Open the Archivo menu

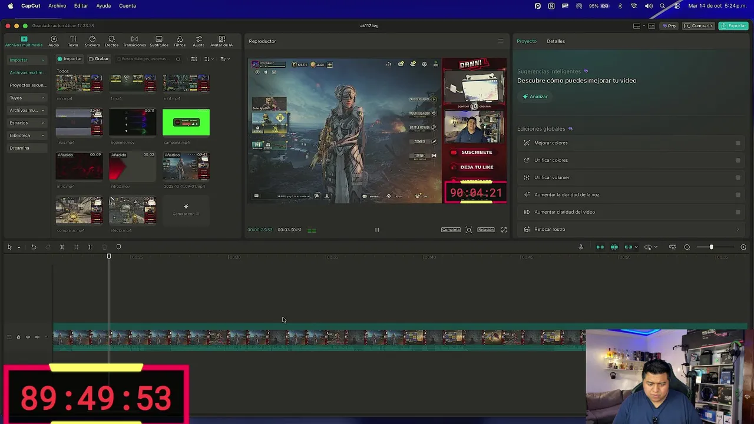pyautogui.click(x=57, y=6)
